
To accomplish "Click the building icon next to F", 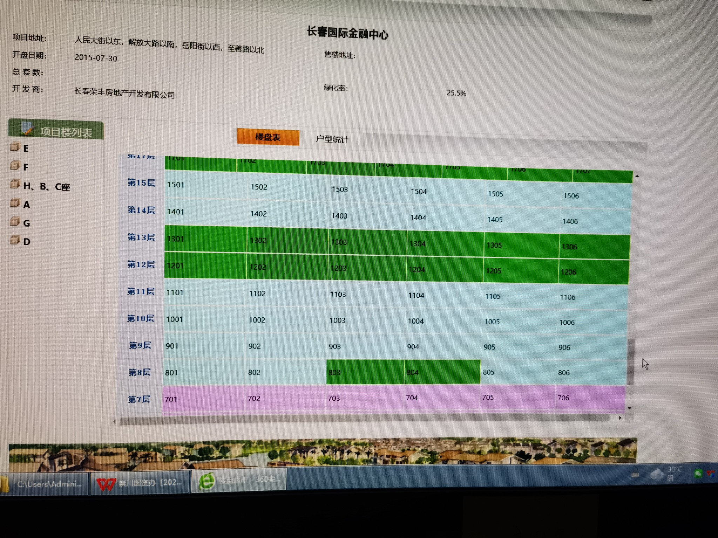I will tap(15, 165).
